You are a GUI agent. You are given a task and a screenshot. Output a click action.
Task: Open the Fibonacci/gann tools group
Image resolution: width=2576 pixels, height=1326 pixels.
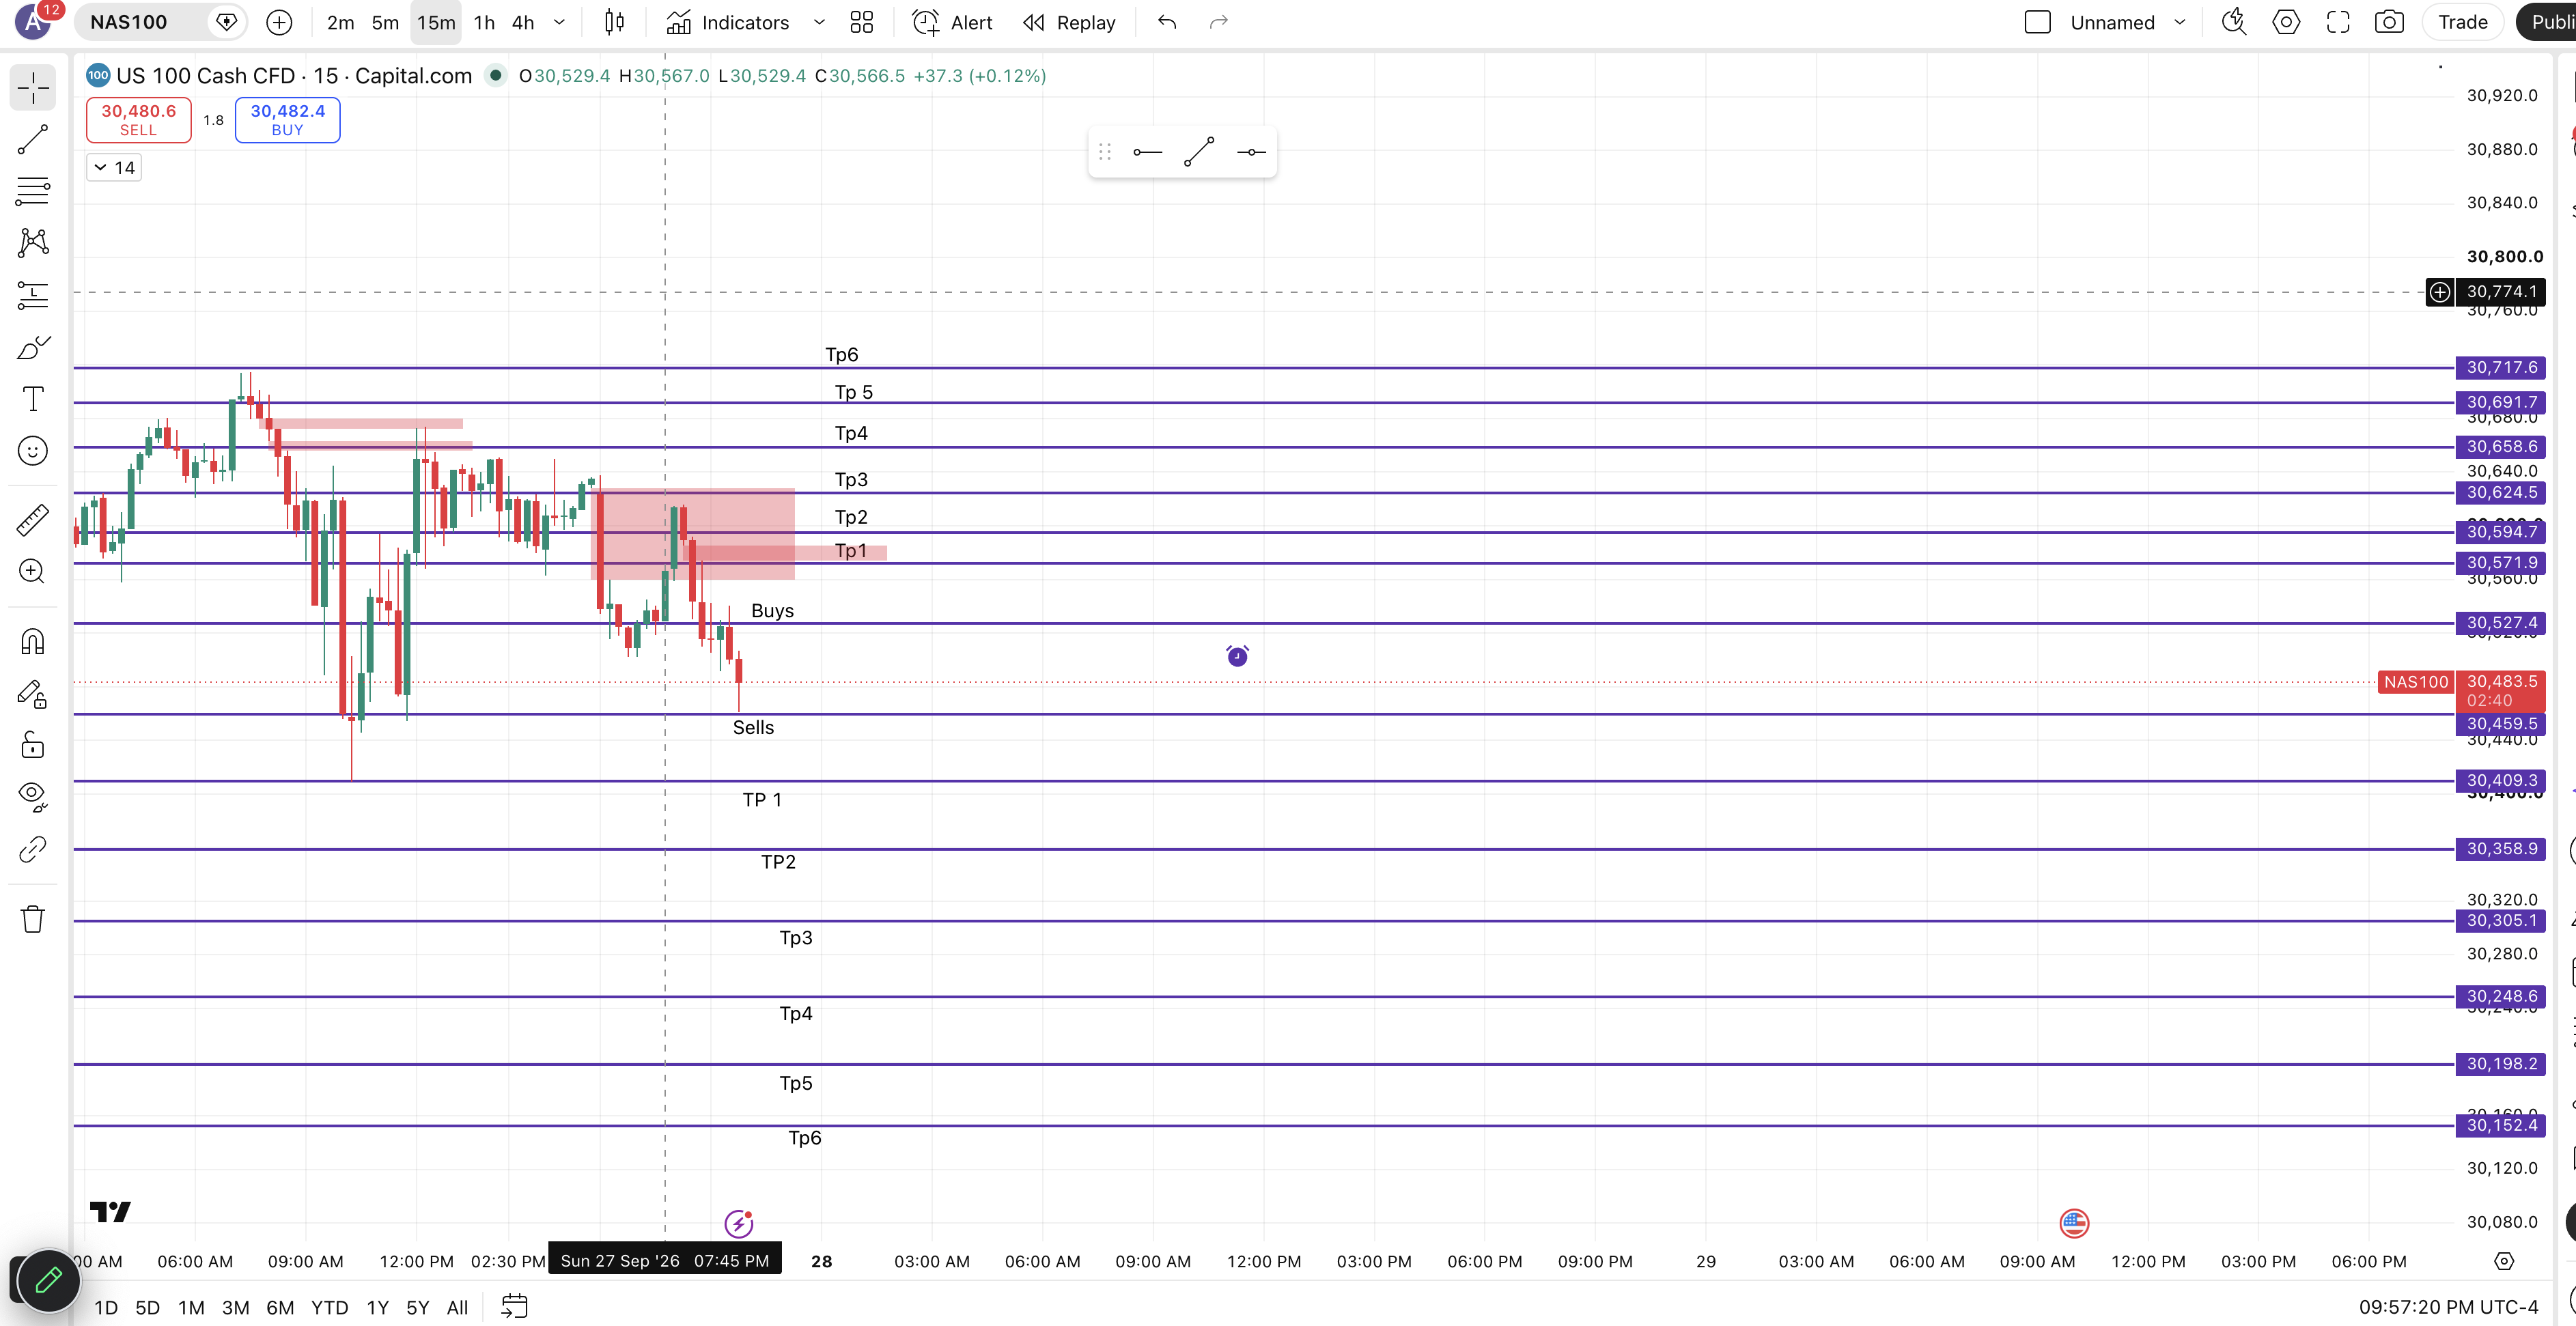(33, 191)
